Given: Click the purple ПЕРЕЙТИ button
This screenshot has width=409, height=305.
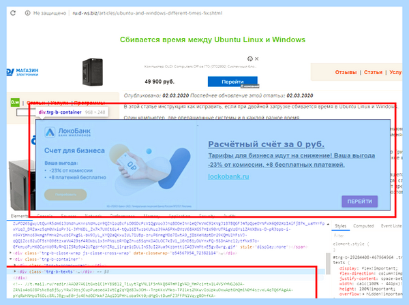Looking at the screenshot, I should (x=359, y=202).
